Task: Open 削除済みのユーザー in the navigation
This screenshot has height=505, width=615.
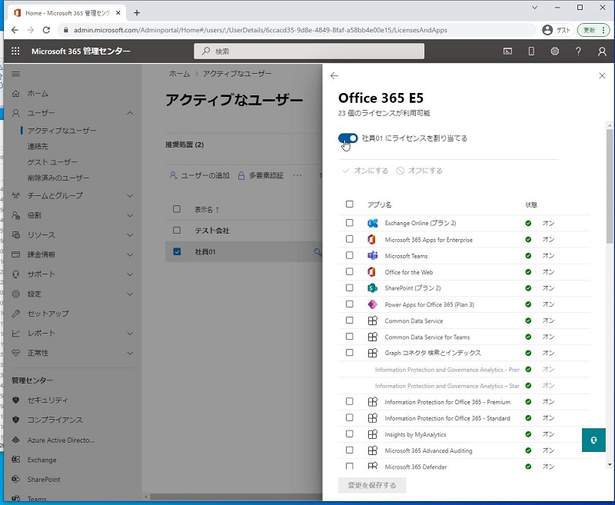Action: coord(58,178)
